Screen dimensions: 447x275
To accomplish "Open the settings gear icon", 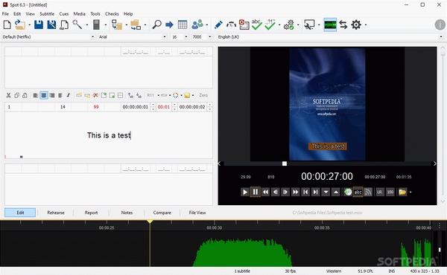I will pos(356,25).
